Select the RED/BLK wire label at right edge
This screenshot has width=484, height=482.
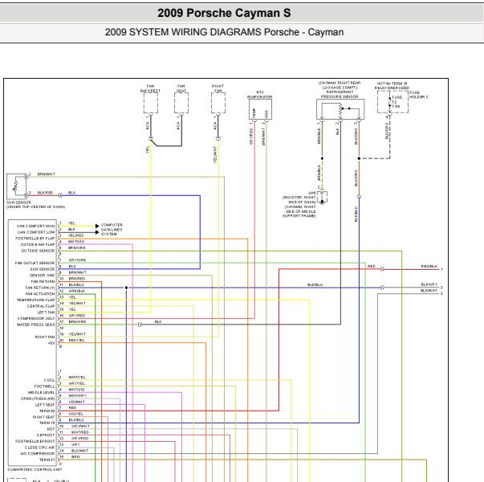point(429,266)
